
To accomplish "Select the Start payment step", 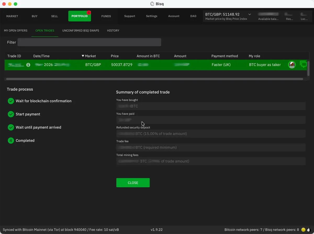I will (28, 114).
